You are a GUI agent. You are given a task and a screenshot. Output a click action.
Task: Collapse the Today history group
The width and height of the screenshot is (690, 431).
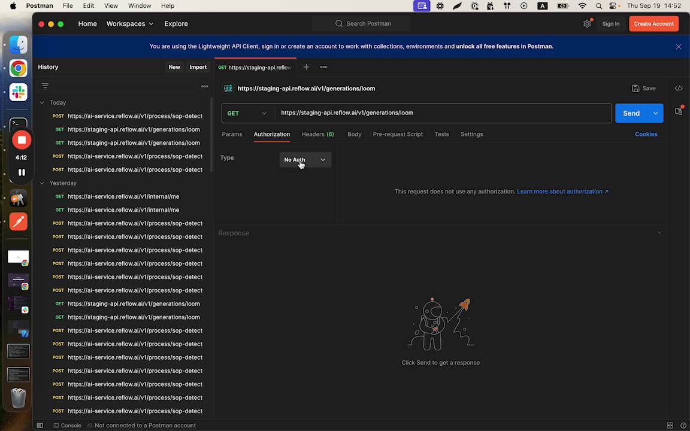42,103
